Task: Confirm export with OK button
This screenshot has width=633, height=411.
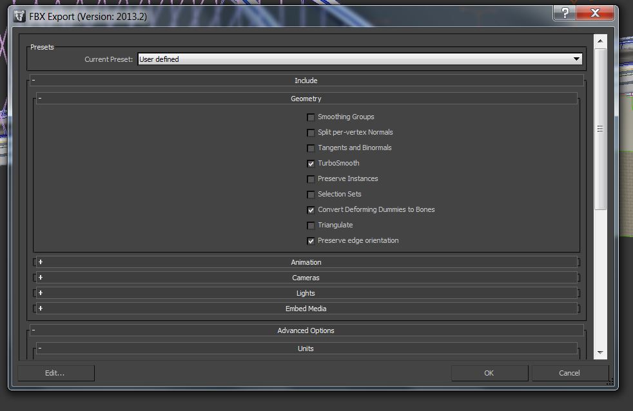Action: point(489,373)
